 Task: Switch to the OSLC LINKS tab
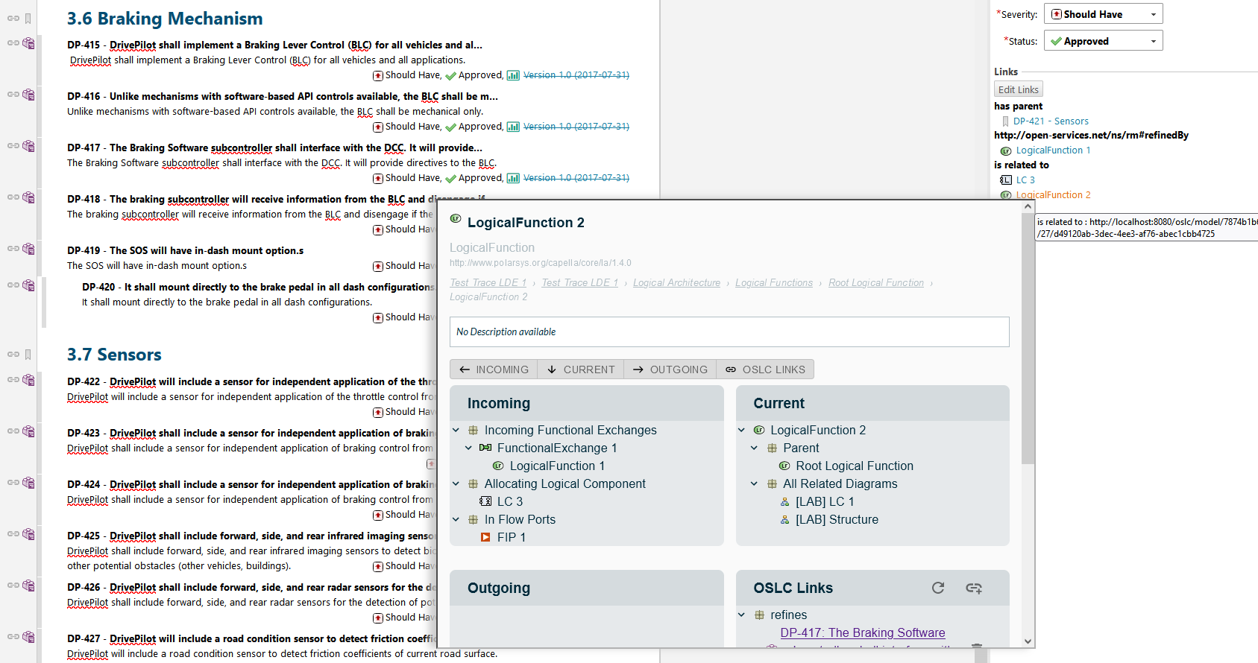pyautogui.click(x=765, y=369)
